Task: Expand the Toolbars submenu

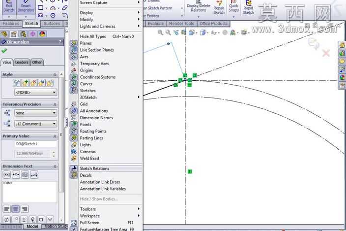Action: pyautogui.click(x=106, y=209)
